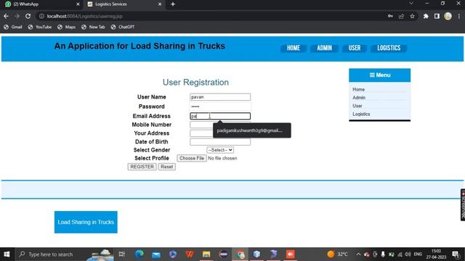The image size is (465, 261).
Task: Toggle the browser side panel icon
Action: (437, 16)
